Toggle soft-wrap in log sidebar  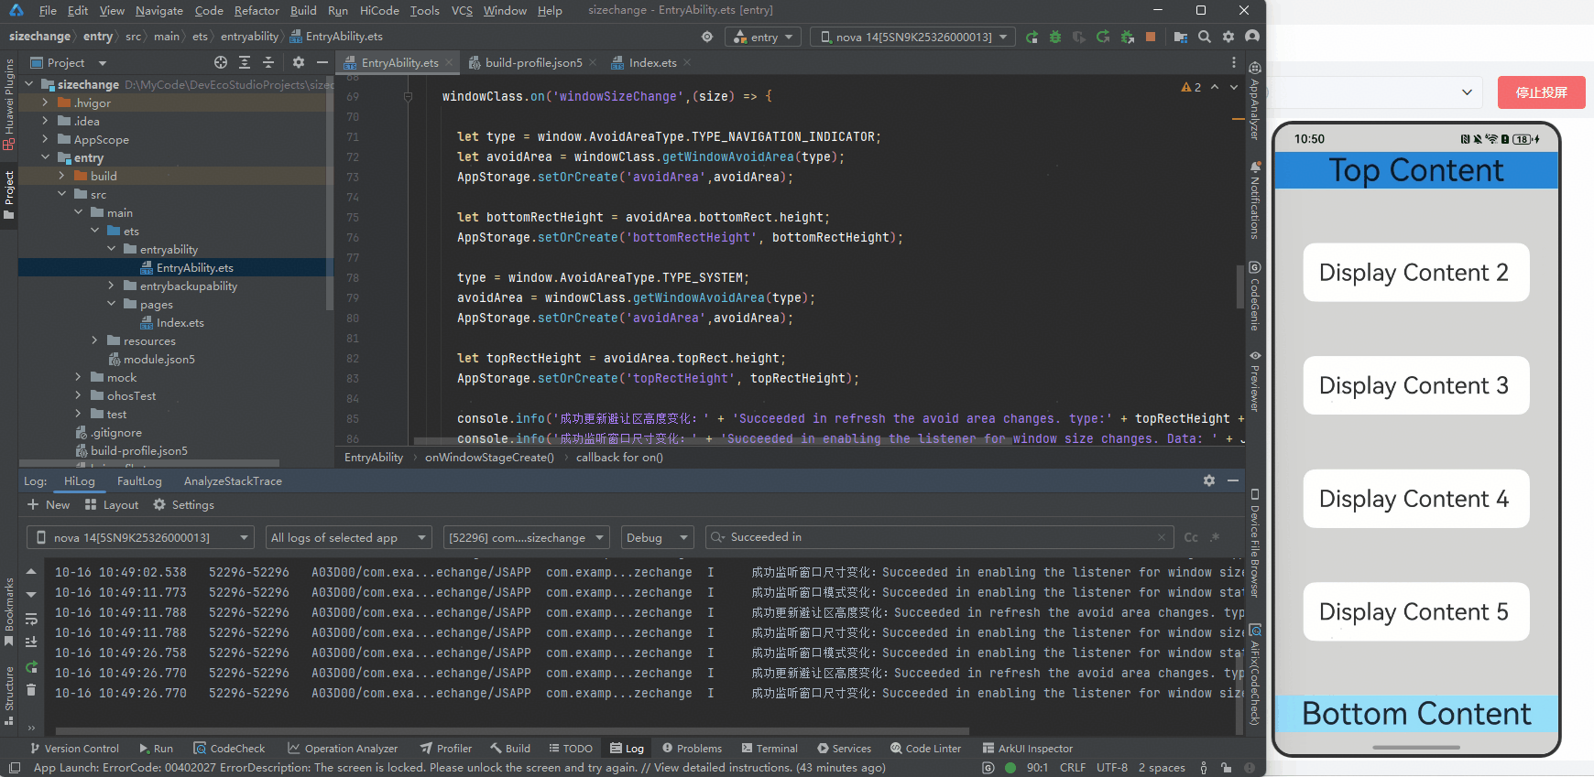pyautogui.click(x=31, y=619)
